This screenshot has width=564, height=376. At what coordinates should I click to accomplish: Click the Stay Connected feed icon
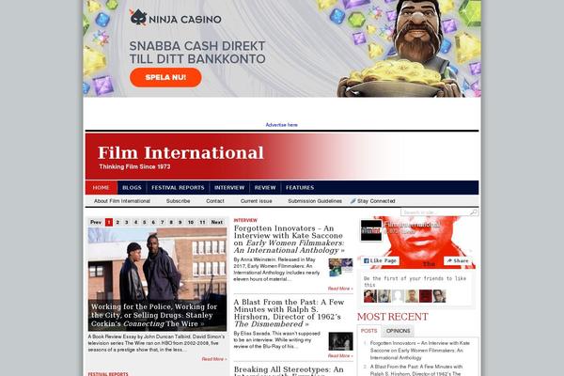(x=352, y=201)
